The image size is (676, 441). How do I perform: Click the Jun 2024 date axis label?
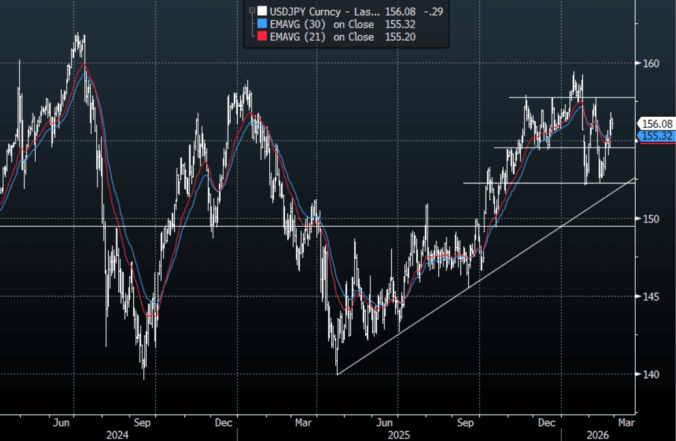[61, 423]
